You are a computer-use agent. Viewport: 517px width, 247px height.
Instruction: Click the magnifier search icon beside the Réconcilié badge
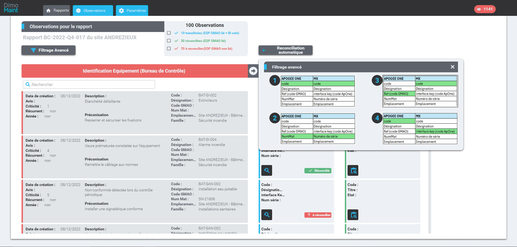coord(267,170)
